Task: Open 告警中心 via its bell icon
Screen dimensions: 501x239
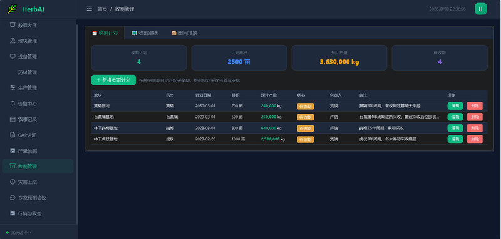Action: [13, 104]
